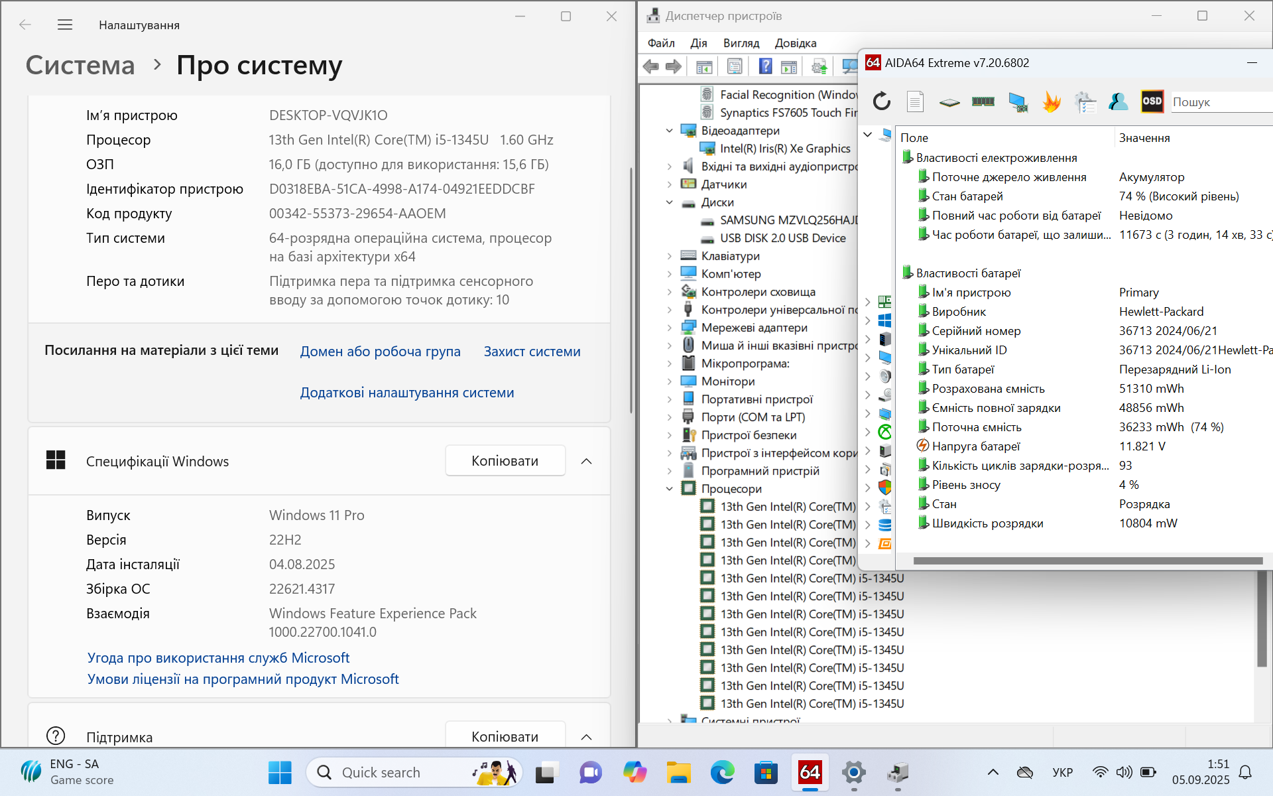Viewport: 1273px width, 796px height.
Task: Open Microsoft Store from taskbar
Action: [766, 772]
